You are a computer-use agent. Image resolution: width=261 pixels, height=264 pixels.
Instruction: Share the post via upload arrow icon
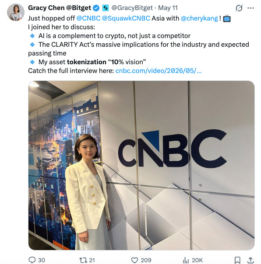click(x=250, y=260)
